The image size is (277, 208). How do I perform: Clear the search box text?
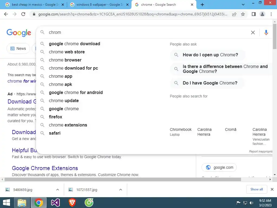pos(253,32)
